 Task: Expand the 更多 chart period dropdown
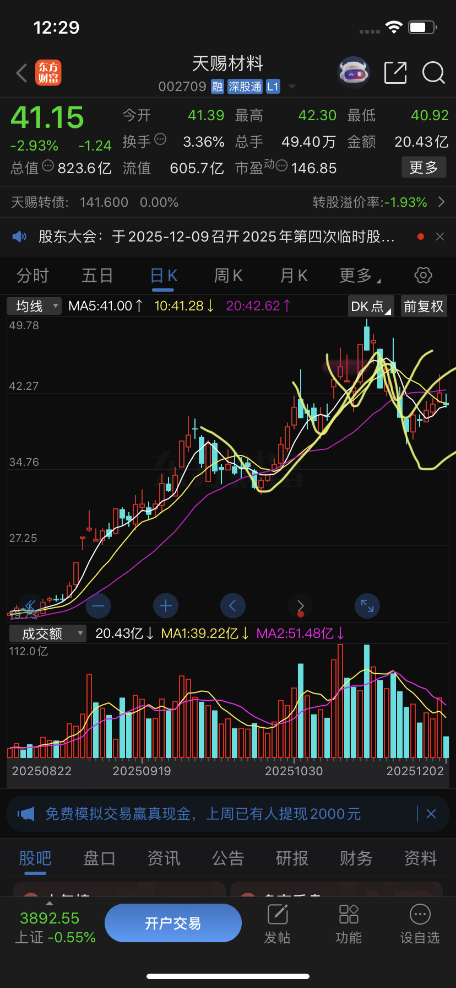[360, 275]
